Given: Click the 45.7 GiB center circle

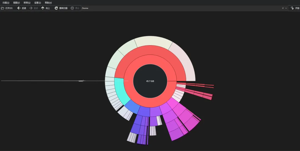Looking at the screenshot, I should point(150,81).
